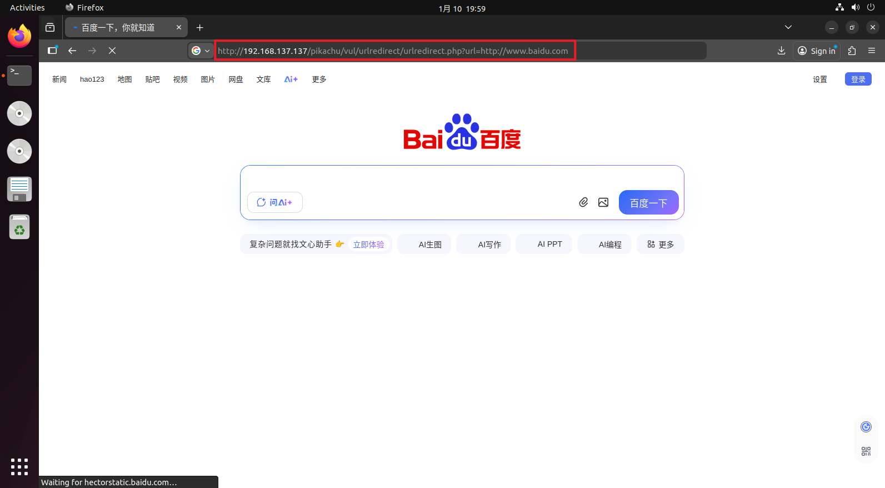The height and width of the screenshot is (488, 885).
Task: Open Firefox extensions menu
Action: (852, 51)
